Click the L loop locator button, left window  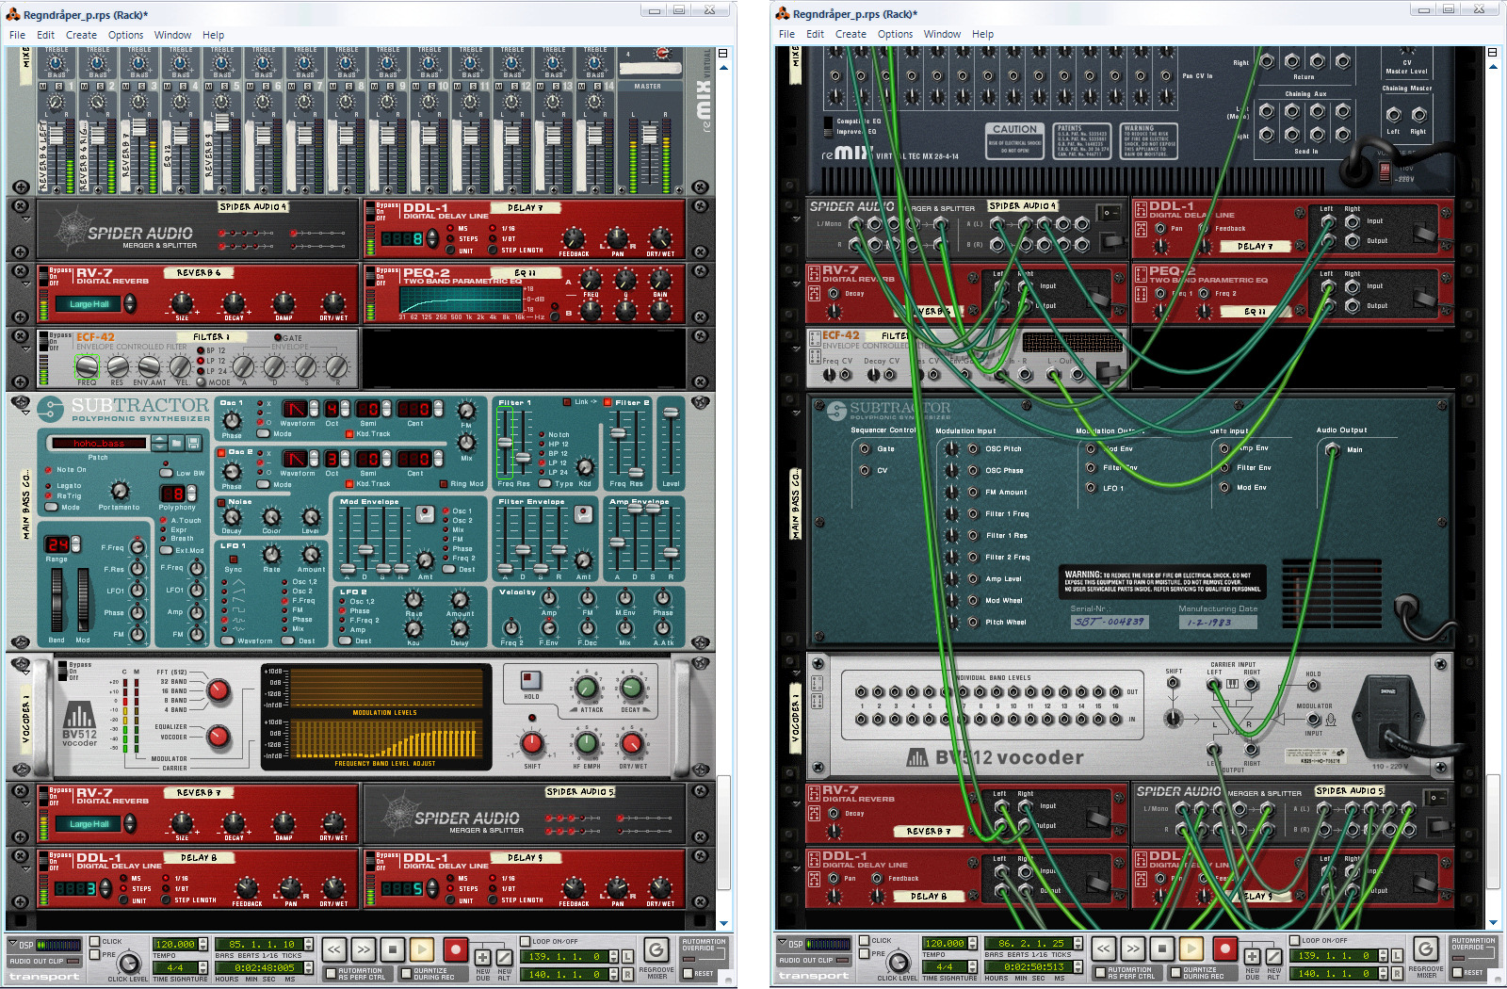626,956
